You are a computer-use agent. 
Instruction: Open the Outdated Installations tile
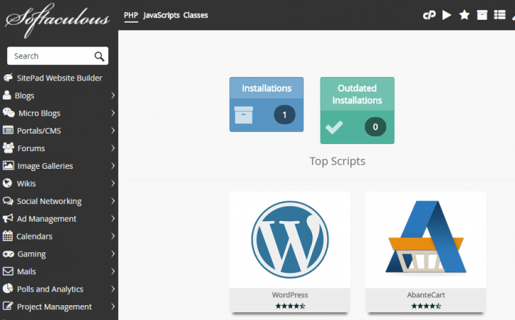pyautogui.click(x=357, y=110)
